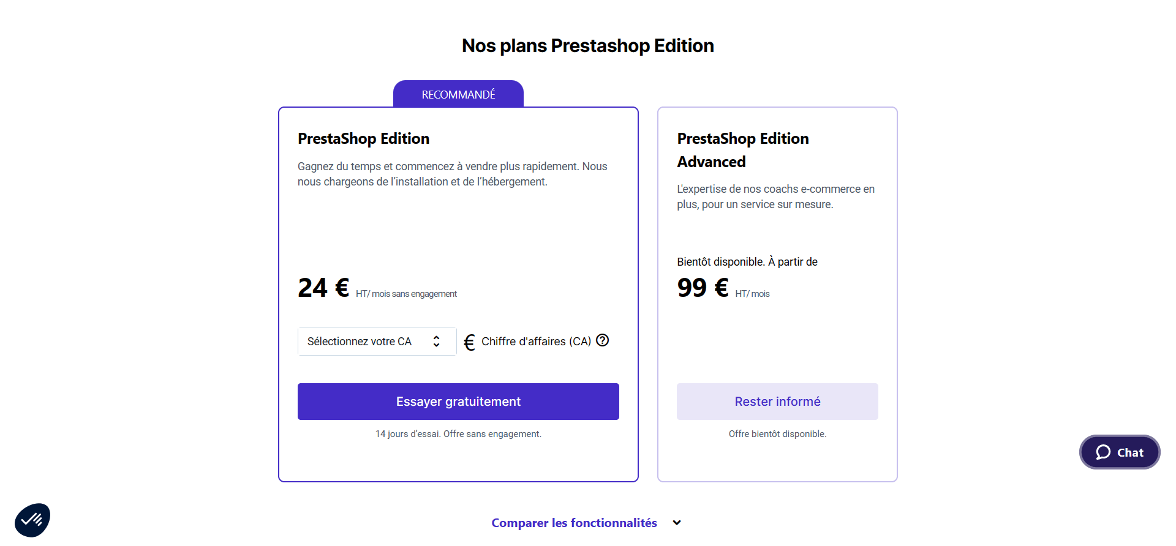Open the Sélectionnez votre CA dropdown
This screenshot has width=1176, height=546.
[367, 342]
